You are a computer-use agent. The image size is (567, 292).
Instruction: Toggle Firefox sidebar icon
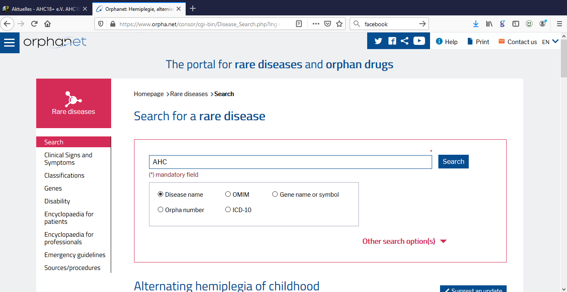[x=516, y=24]
